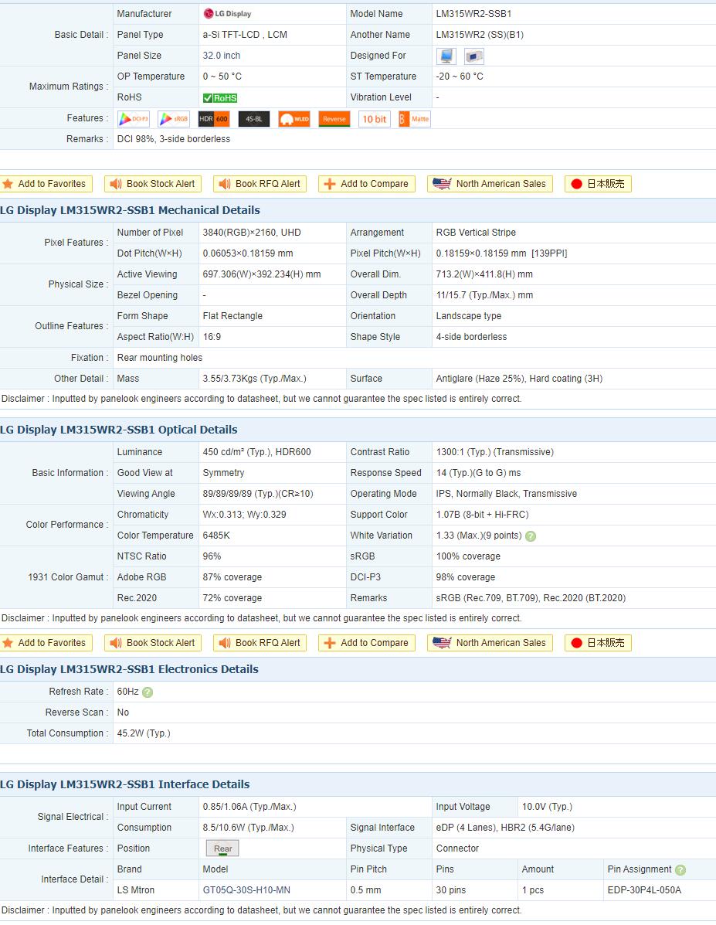Screen dimensions: 716x925
Task: Click North American Sales below Optical Details
Action: (490, 643)
